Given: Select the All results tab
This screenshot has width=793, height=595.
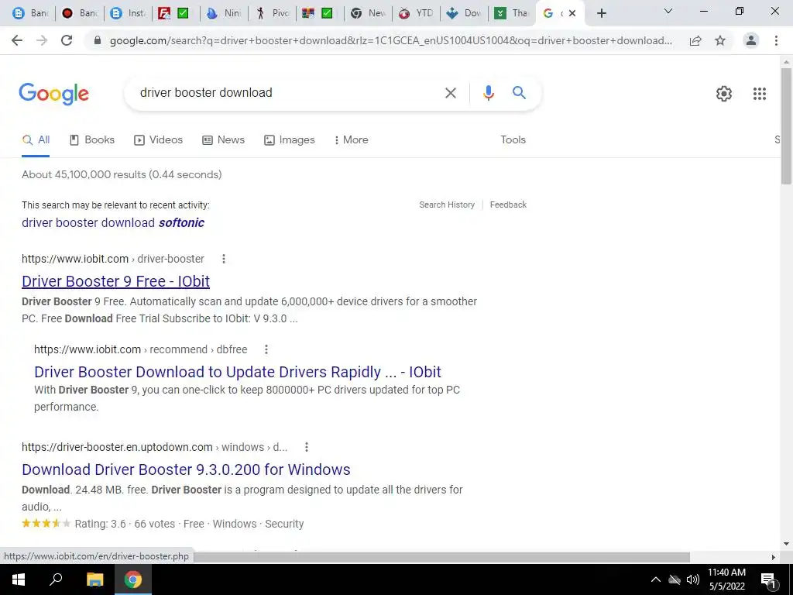Looking at the screenshot, I should click(x=36, y=140).
